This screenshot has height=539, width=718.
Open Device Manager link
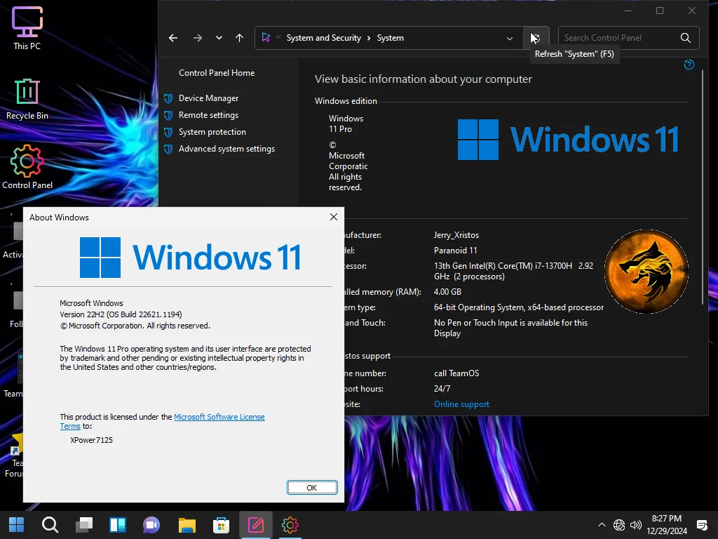coord(208,98)
